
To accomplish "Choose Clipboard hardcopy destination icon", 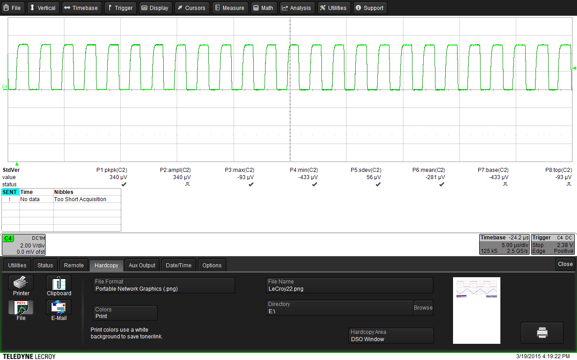I will (59, 286).
